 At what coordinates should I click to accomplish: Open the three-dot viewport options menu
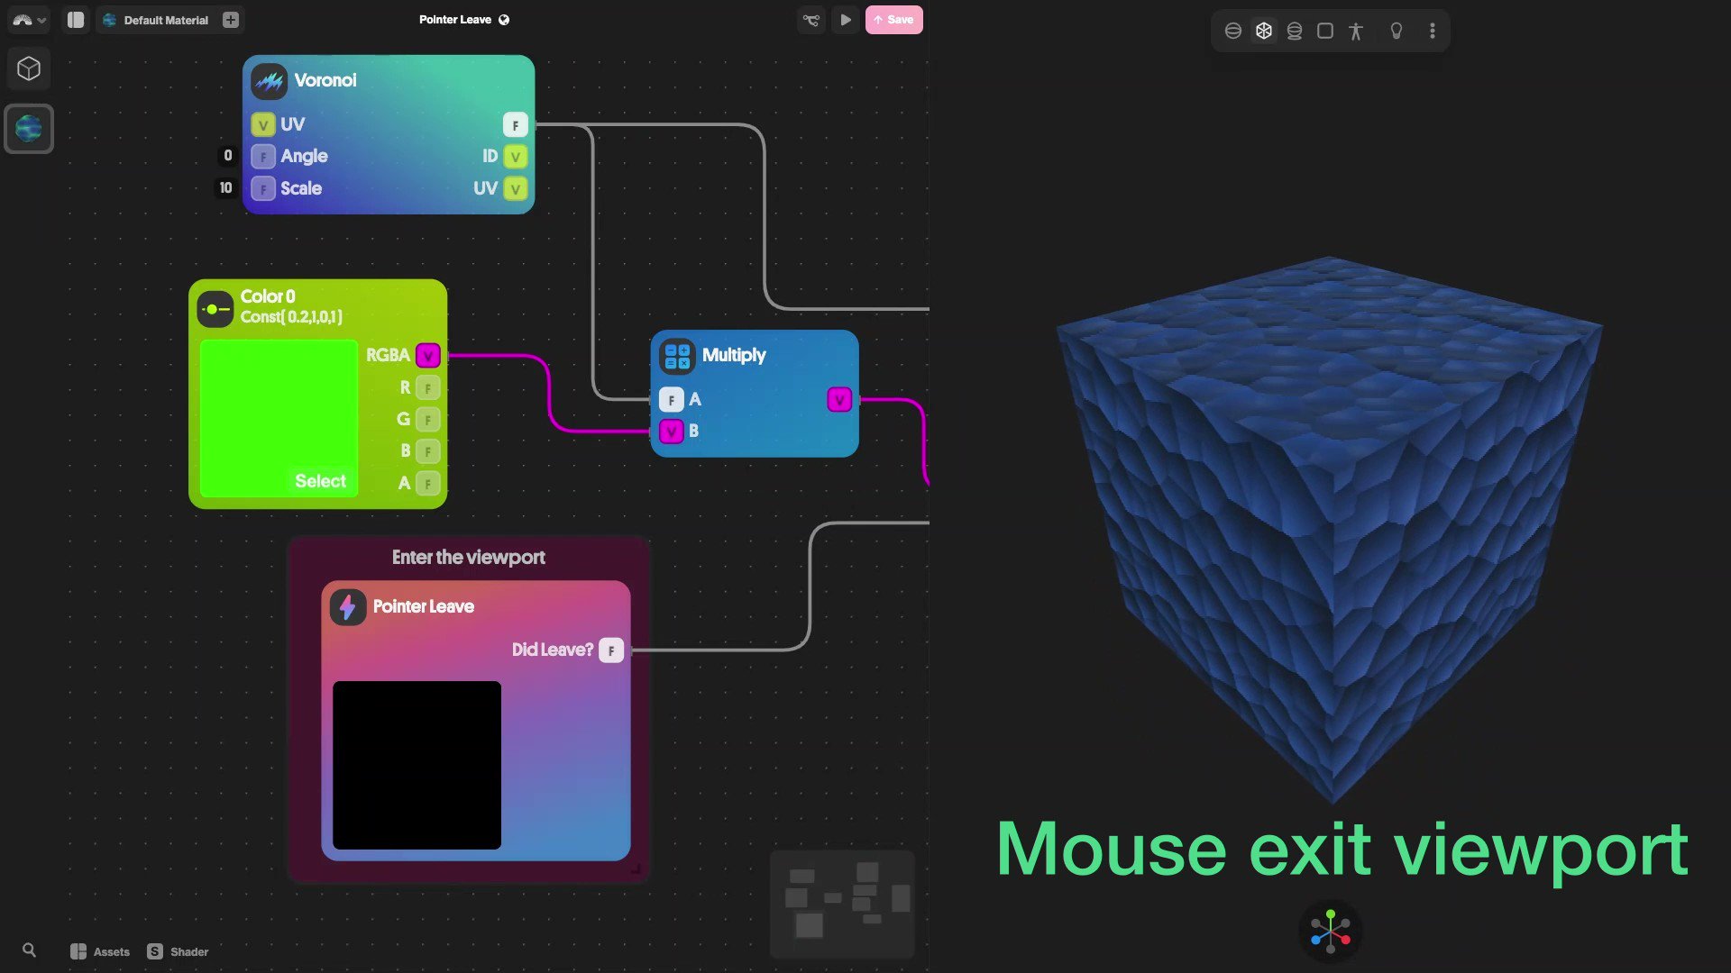pos(1432,31)
